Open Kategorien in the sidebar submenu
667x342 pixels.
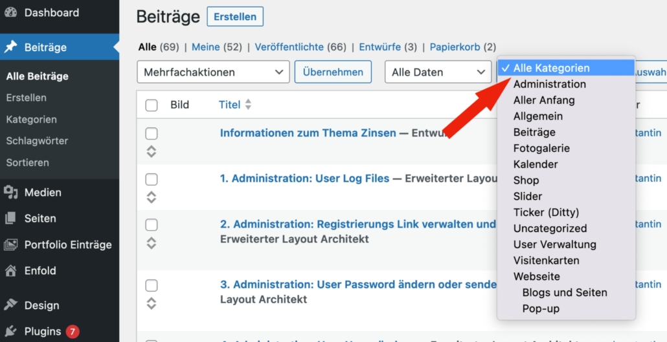pyautogui.click(x=32, y=120)
